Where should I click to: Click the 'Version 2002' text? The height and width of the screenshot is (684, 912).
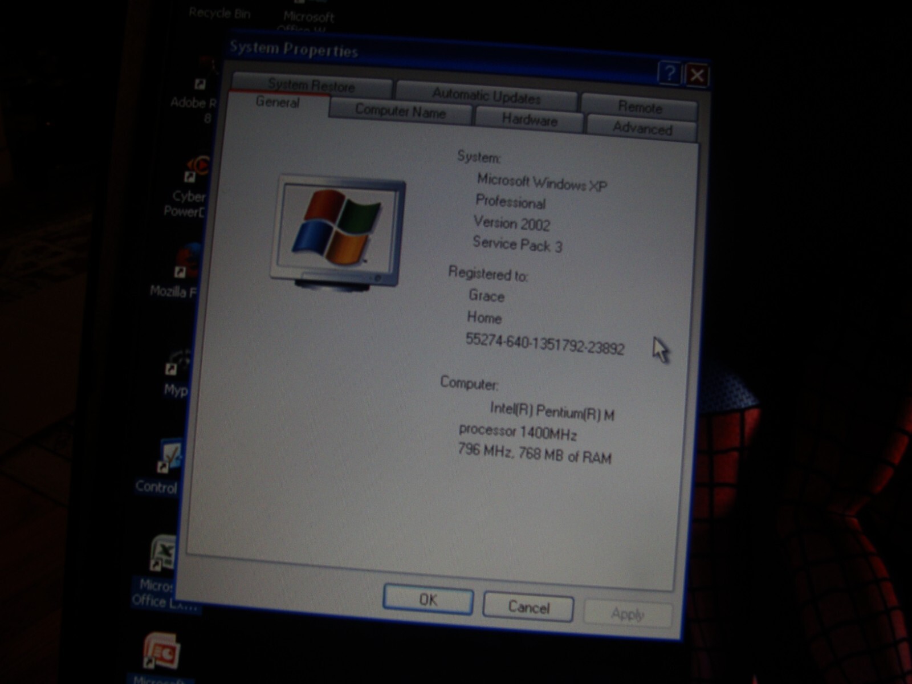(x=511, y=223)
